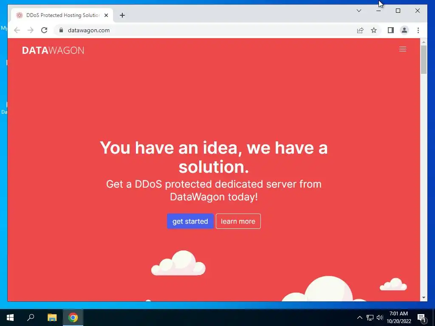Open Chrome profile avatar

tap(404, 30)
